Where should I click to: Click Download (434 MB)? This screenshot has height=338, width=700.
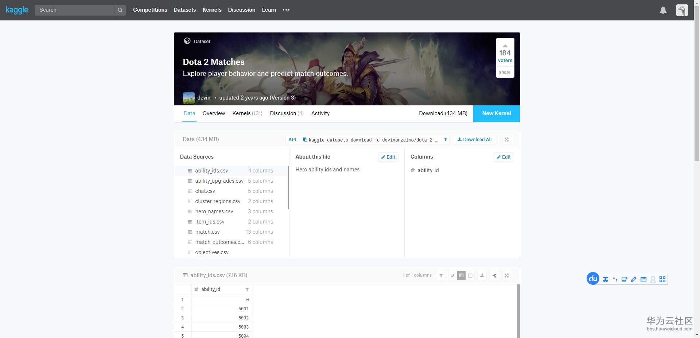click(443, 113)
